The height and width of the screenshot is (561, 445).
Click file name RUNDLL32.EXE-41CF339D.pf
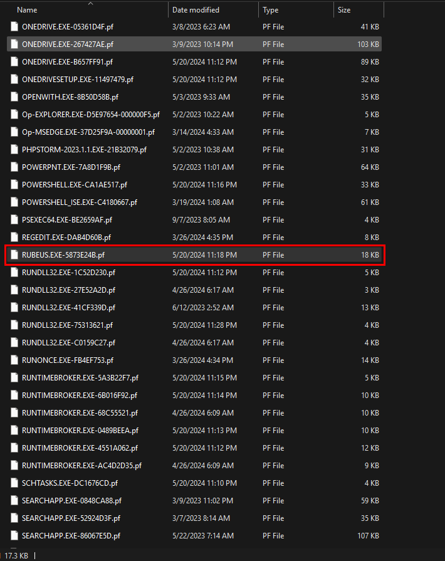tap(69, 307)
